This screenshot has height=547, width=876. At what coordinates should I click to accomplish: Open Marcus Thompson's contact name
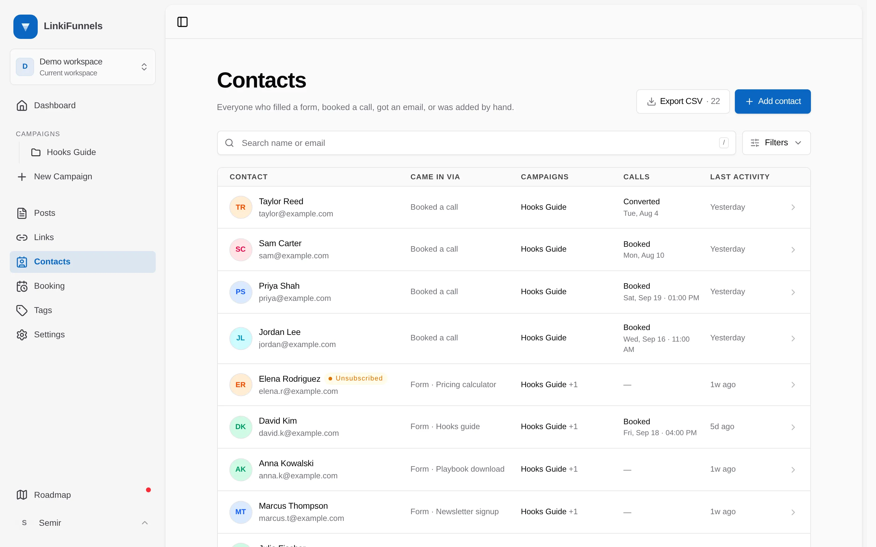tap(293, 506)
